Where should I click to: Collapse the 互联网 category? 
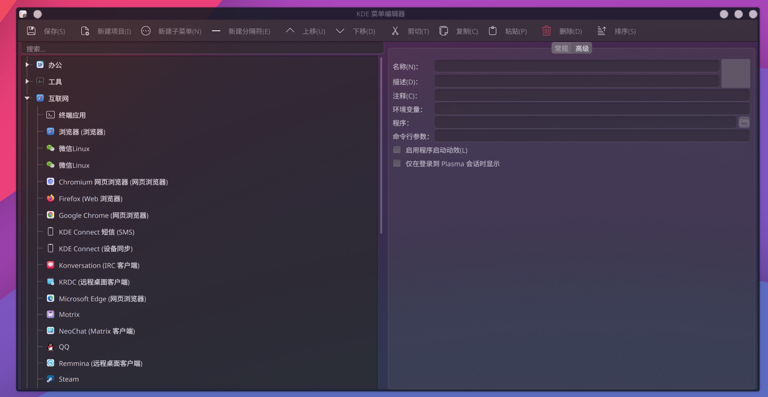(x=27, y=98)
